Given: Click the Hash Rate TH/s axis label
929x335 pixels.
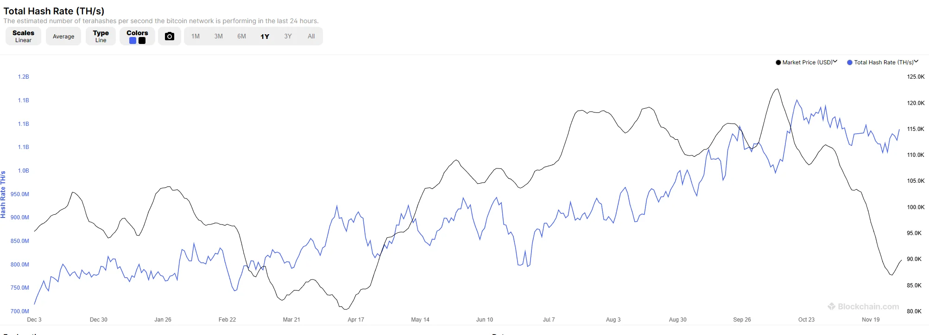Looking at the screenshot, I should [3, 194].
